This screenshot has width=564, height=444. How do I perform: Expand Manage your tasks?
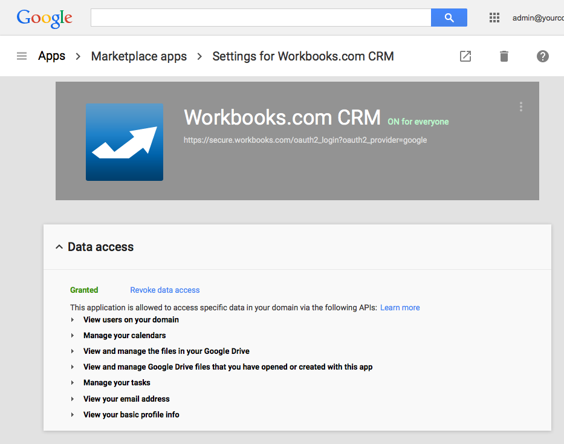[73, 383]
